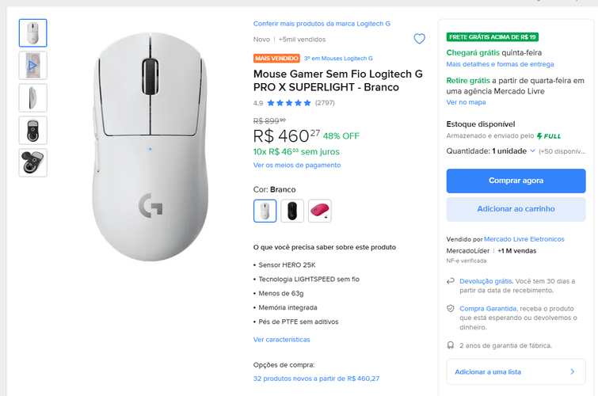598x396 pixels.
Task: Click the return arrow icon beside Devolução grátis
Action: tap(451, 280)
